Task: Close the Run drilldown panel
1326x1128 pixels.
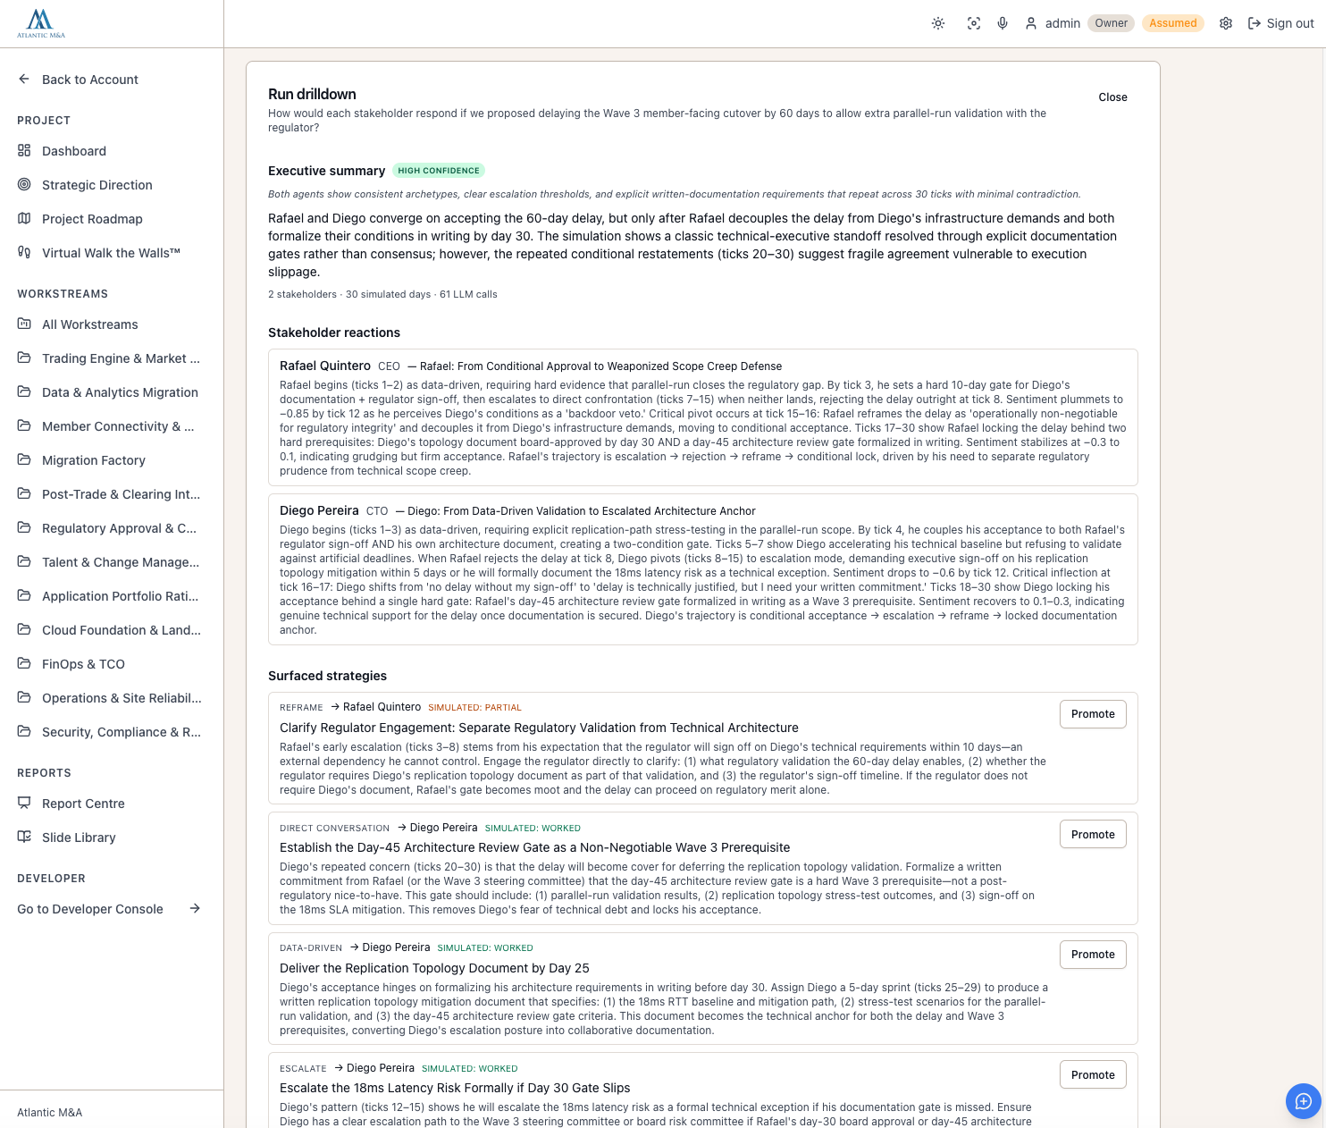Action: 1112,97
